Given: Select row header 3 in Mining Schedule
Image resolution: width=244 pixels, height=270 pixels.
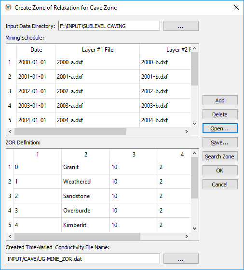Looking at the screenshot, I should (12, 91).
